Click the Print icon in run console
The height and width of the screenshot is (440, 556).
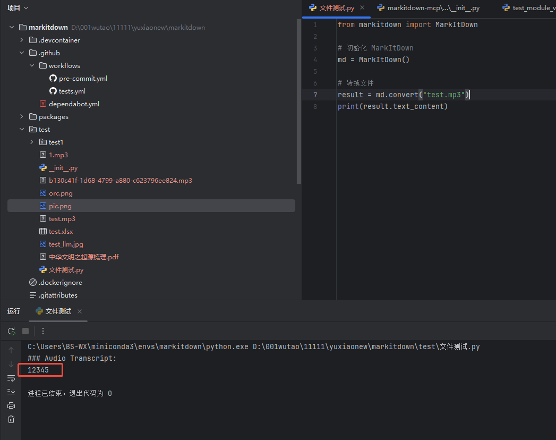point(11,405)
